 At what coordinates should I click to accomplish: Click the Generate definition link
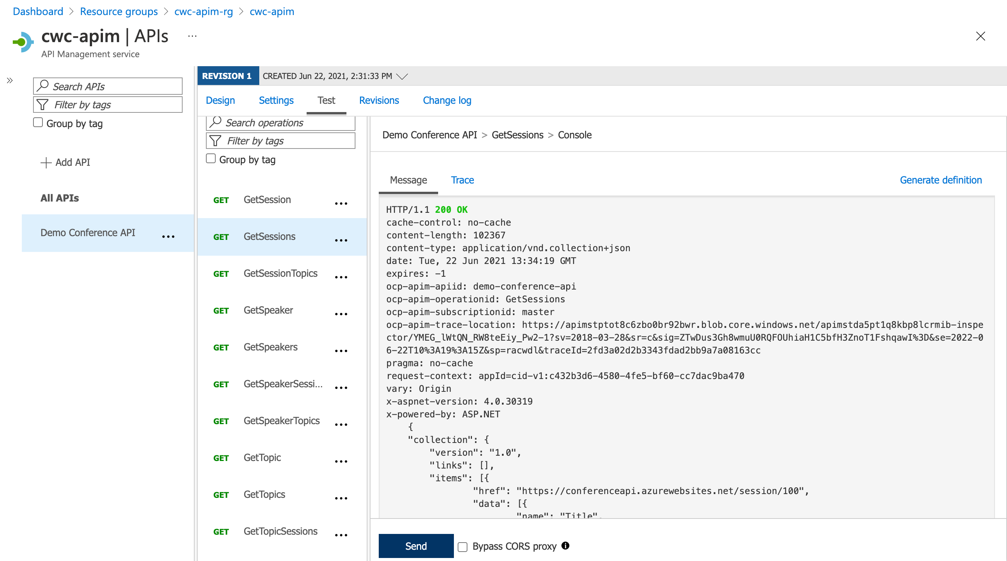click(x=940, y=180)
